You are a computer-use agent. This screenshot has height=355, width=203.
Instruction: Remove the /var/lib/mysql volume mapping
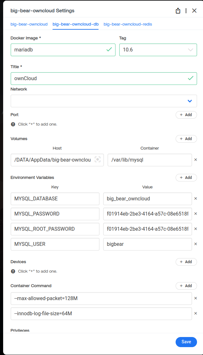[195, 160]
